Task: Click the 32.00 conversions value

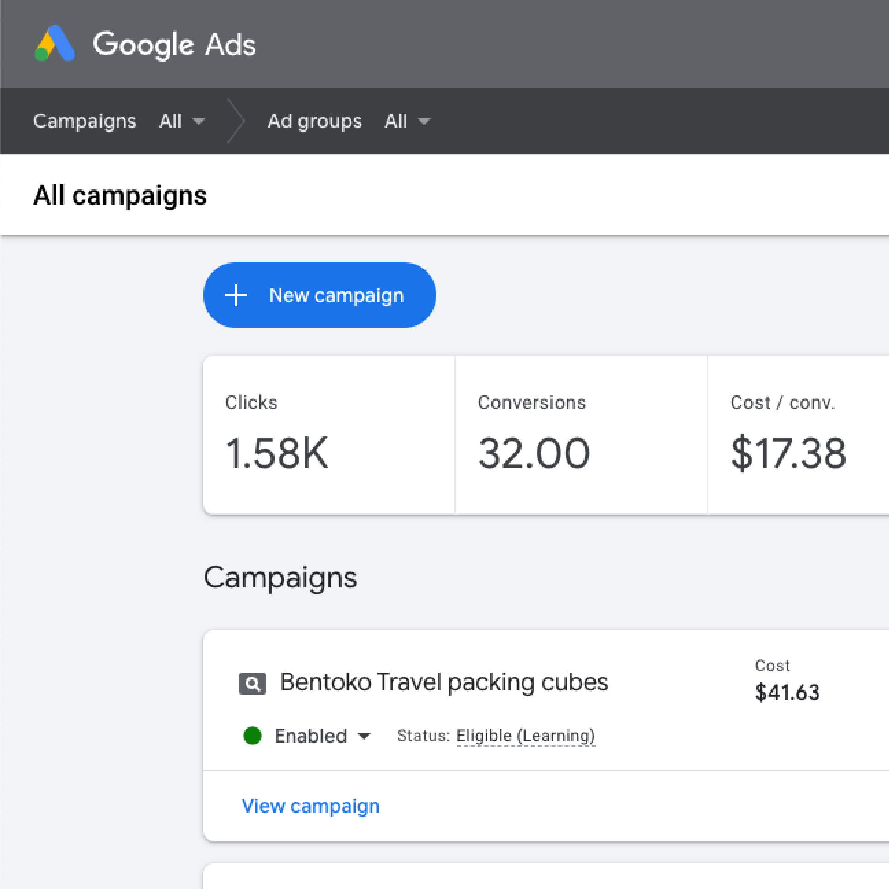Action: tap(534, 453)
